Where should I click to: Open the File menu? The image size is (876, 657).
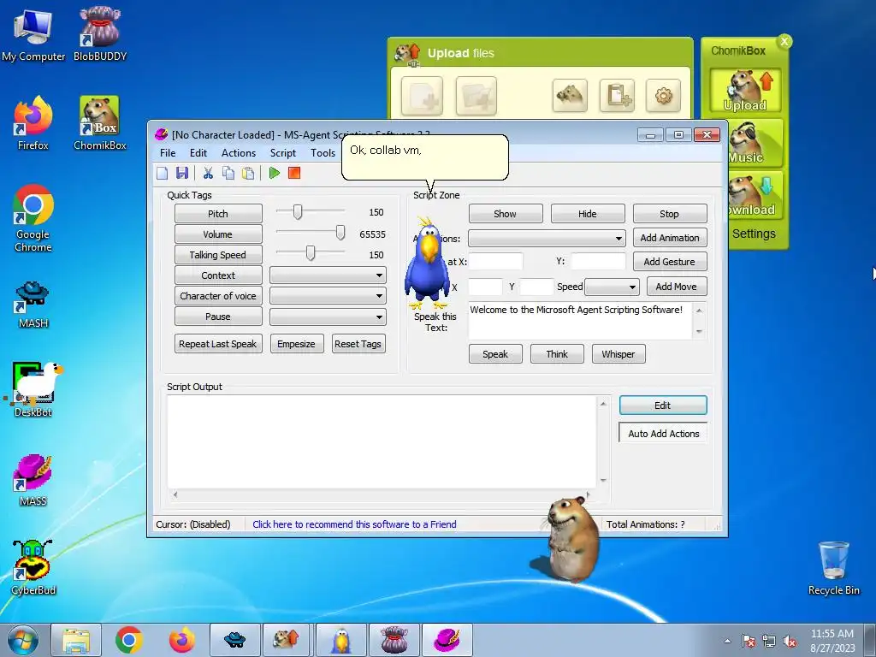tap(168, 153)
